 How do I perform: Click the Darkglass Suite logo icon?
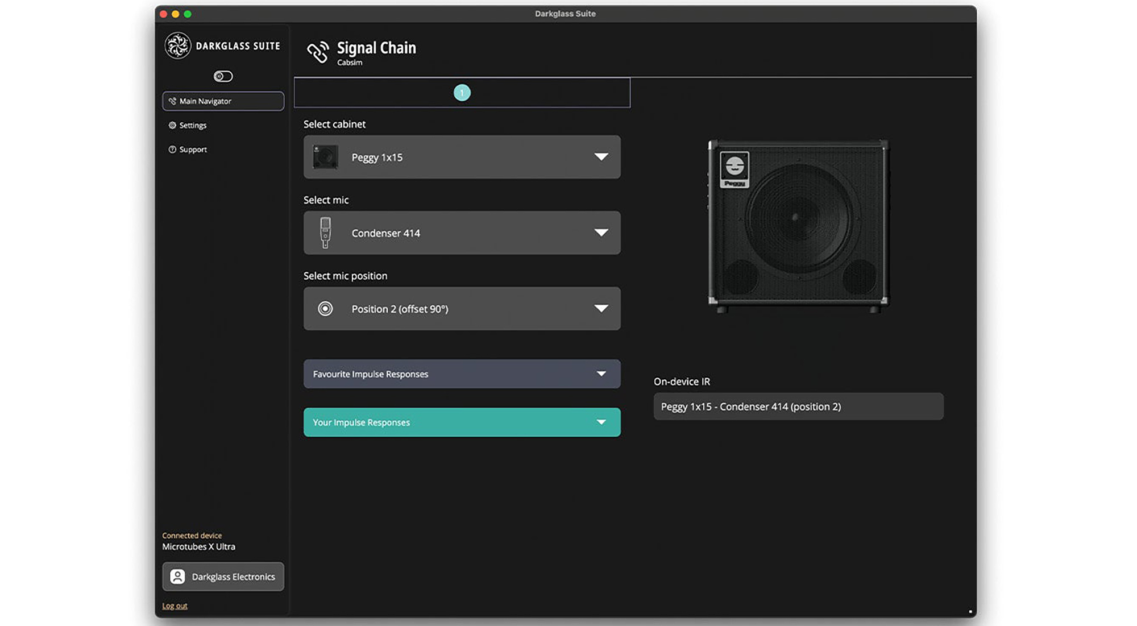177,45
